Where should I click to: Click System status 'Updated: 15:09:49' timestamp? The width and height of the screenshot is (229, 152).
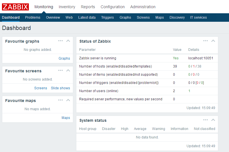pyautogui.click(x=201, y=146)
